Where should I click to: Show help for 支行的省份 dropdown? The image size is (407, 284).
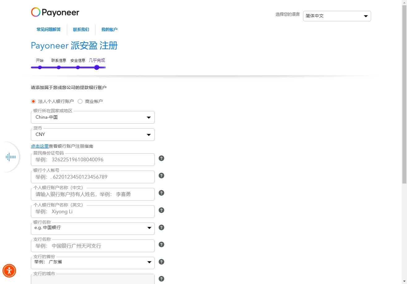[x=161, y=262]
